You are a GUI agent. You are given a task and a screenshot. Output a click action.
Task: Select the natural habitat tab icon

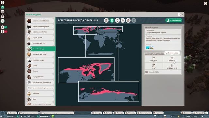[112, 20]
